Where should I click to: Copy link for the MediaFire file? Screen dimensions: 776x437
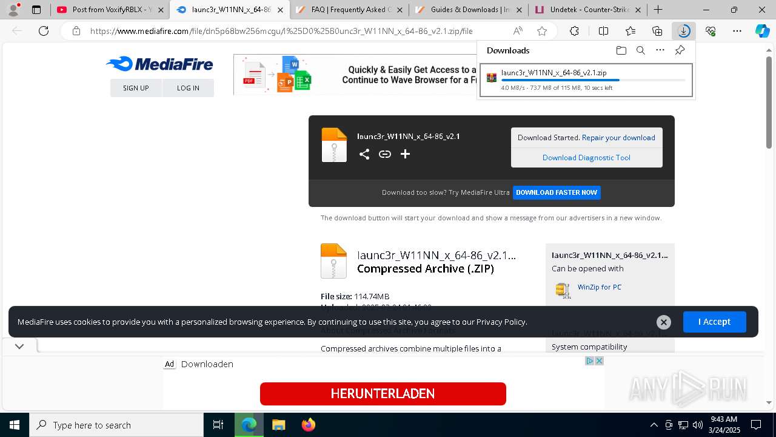coord(384,154)
